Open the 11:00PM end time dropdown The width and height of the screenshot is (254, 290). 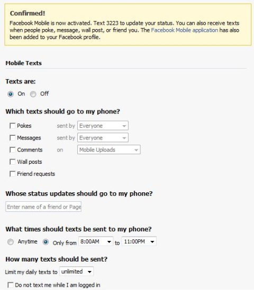[139, 241]
